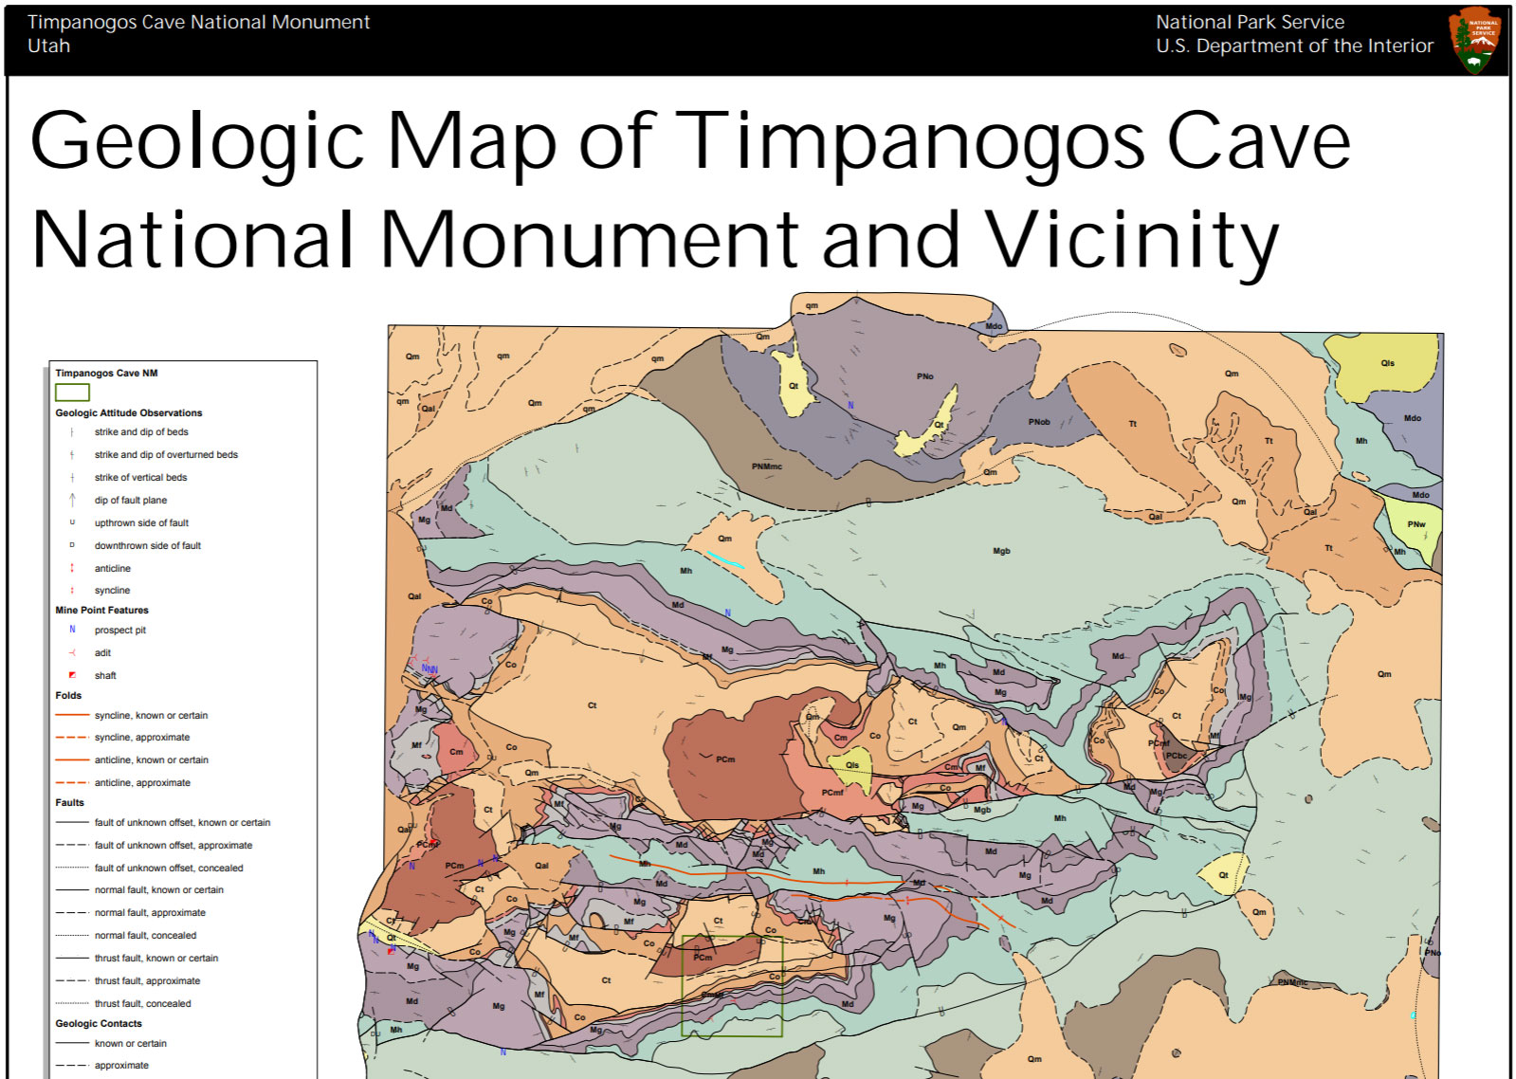This screenshot has height=1079, width=1516.
Task: Click the 'Geologic Attitude Observations' legend heading
Action: 129,412
